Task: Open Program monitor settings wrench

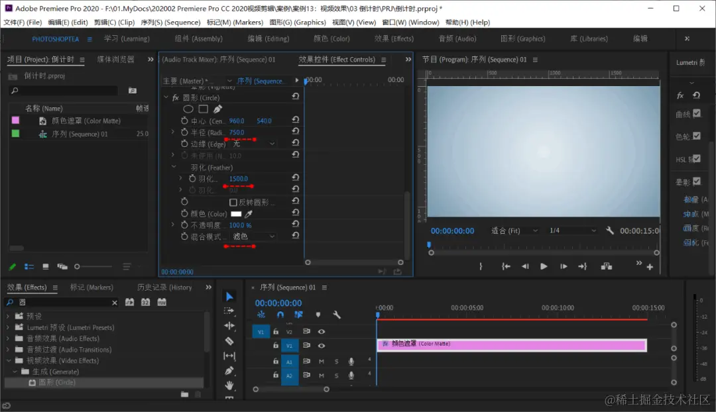Action: 610,231
